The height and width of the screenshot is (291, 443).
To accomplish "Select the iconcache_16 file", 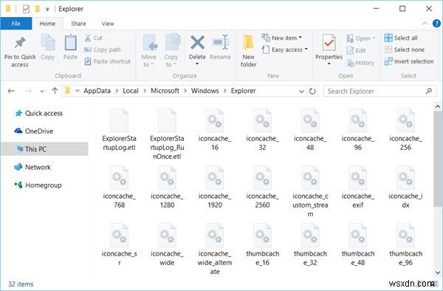I will point(215,129).
